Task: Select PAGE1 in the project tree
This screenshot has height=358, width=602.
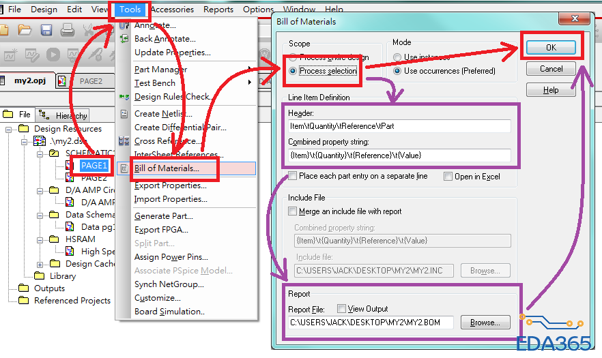Action: click(x=94, y=166)
